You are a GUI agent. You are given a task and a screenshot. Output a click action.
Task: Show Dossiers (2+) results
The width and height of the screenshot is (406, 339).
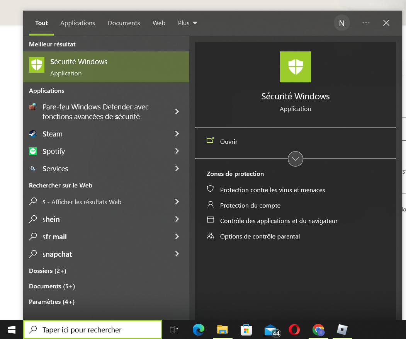click(x=48, y=271)
